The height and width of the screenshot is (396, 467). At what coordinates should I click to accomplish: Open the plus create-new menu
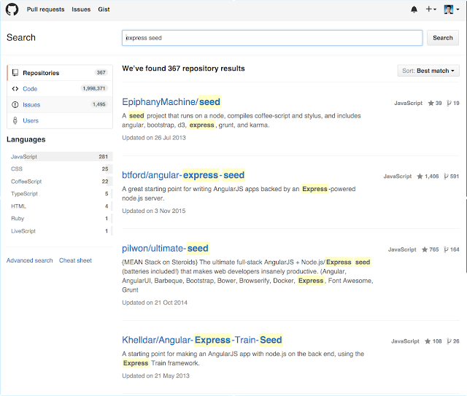431,9
